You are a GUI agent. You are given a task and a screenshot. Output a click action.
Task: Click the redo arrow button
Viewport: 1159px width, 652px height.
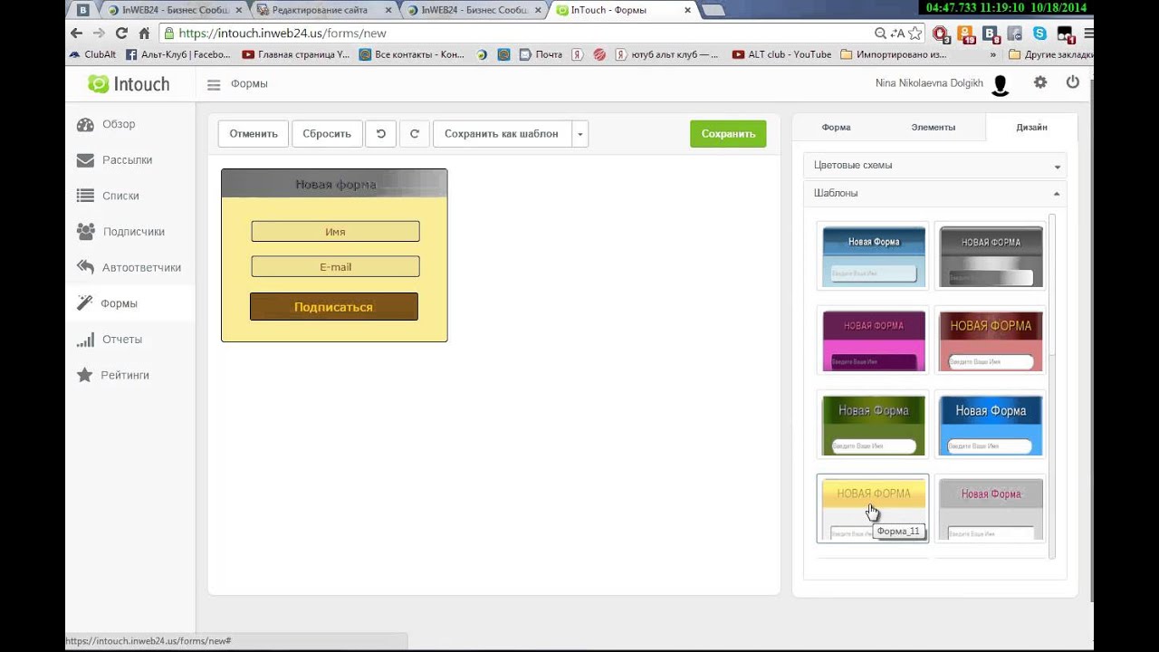(x=415, y=134)
